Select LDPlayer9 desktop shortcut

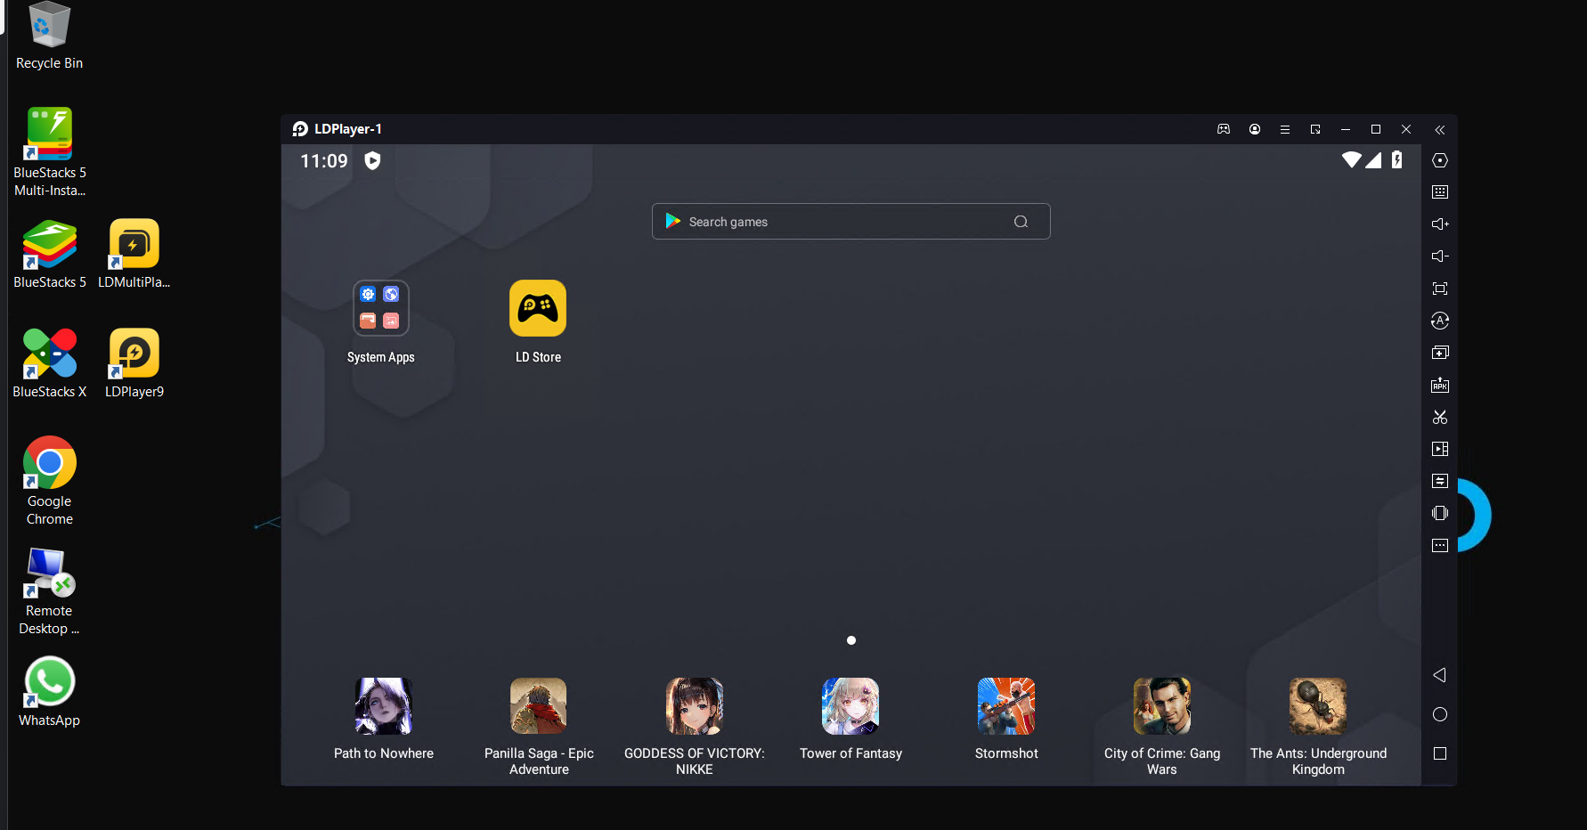(x=134, y=363)
